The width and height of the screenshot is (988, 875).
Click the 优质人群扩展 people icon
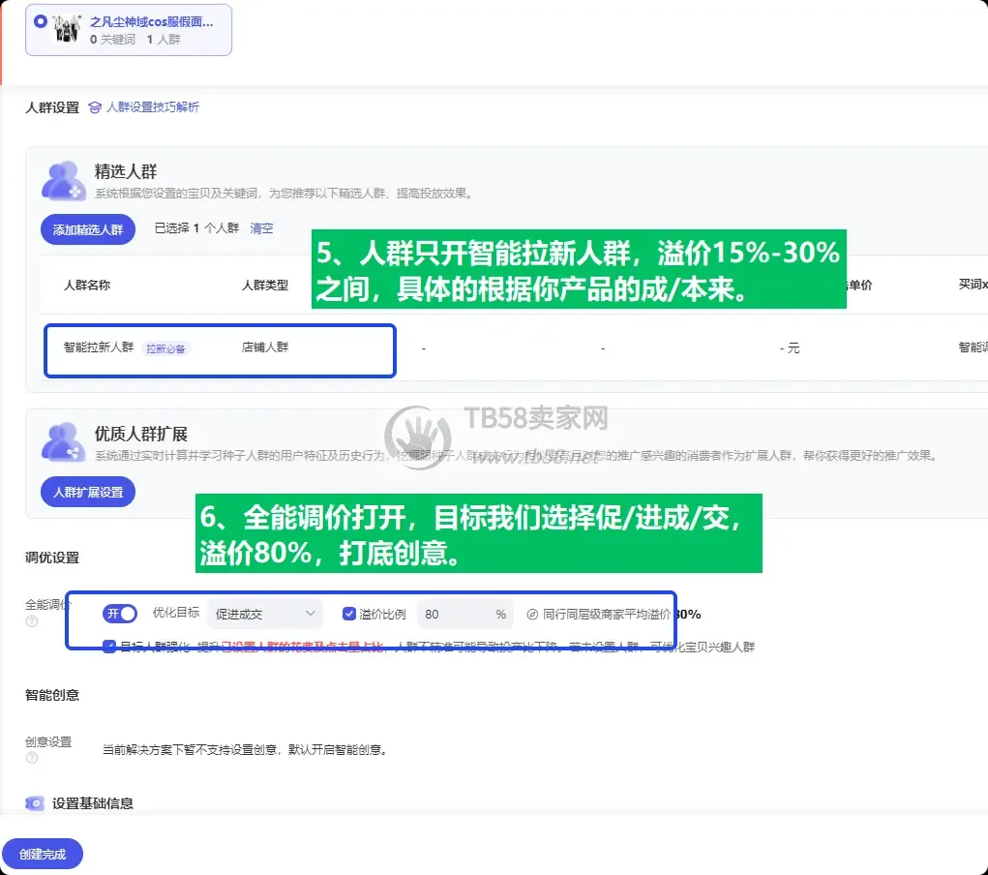tap(63, 442)
